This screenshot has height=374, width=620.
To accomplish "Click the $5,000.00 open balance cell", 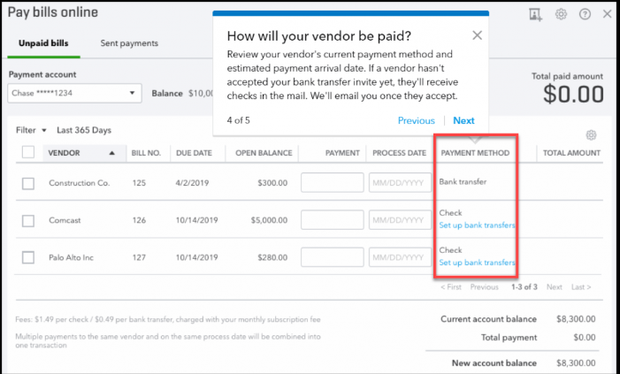I will (269, 220).
